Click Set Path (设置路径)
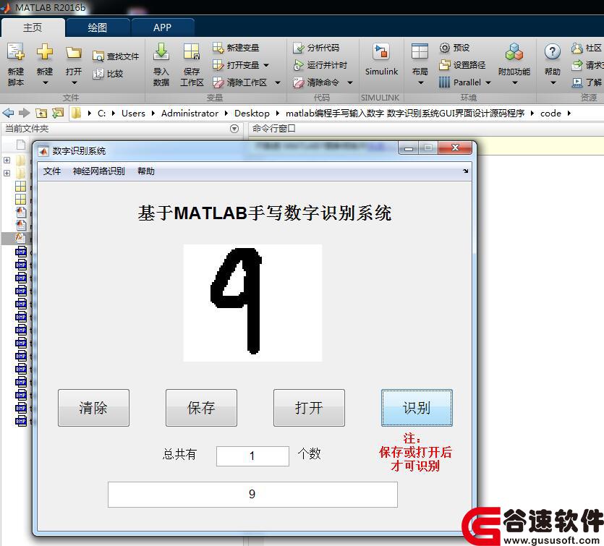Screen dimensions: 604x546 pyautogui.click(x=462, y=65)
